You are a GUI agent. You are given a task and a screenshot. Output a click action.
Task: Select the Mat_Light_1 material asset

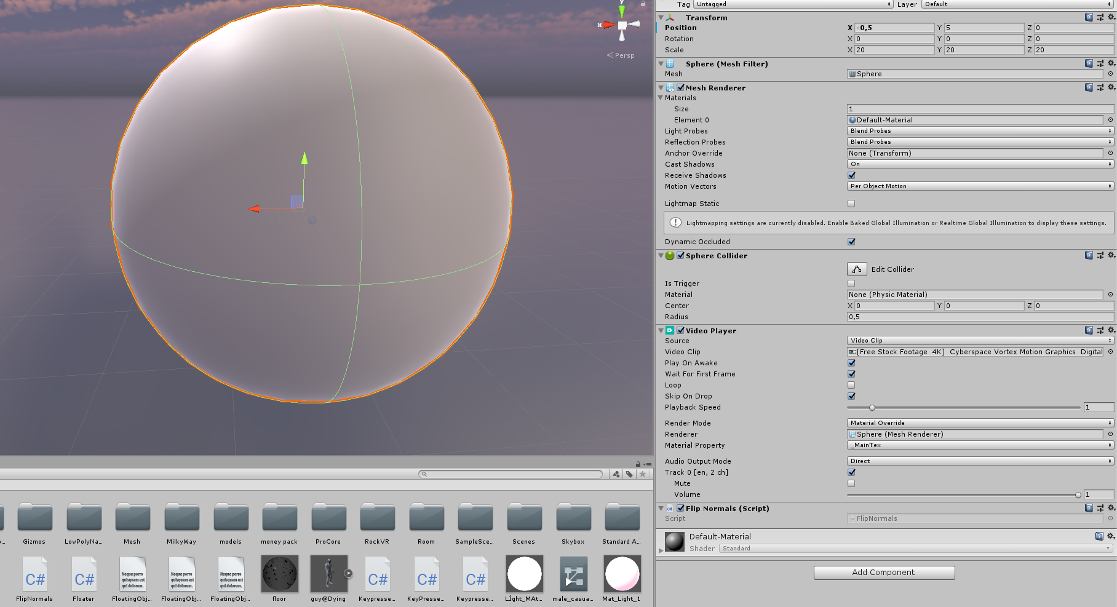[x=622, y=579]
